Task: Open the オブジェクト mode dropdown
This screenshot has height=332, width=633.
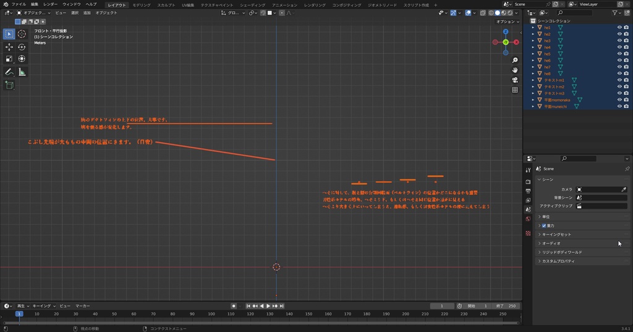Action: click(33, 13)
